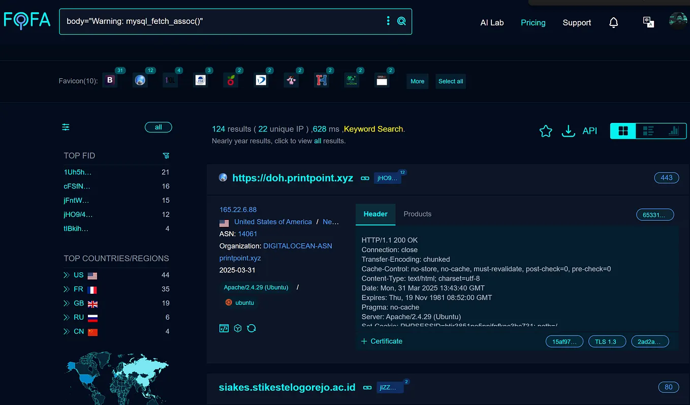Toggle the 'all' results filter pill
The height and width of the screenshot is (405, 690).
[158, 127]
